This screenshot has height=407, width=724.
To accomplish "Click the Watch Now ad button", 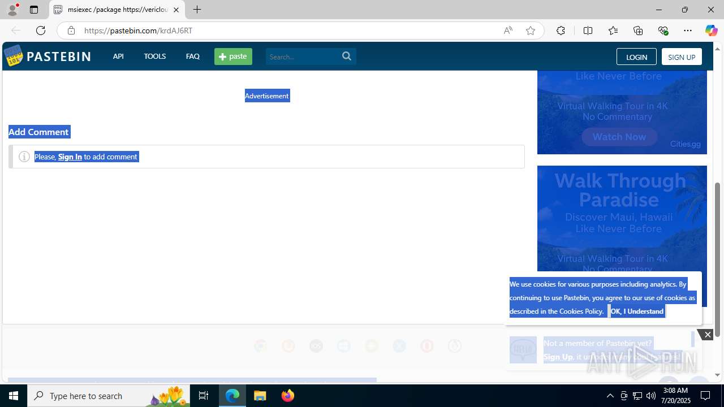I will pyautogui.click(x=619, y=137).
